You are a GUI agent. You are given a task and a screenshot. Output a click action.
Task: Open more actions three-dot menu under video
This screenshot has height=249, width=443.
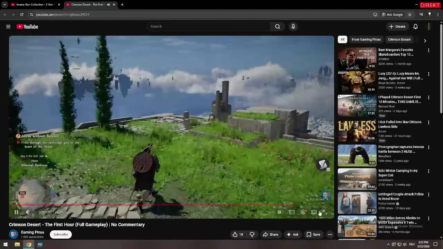(330, 234)
